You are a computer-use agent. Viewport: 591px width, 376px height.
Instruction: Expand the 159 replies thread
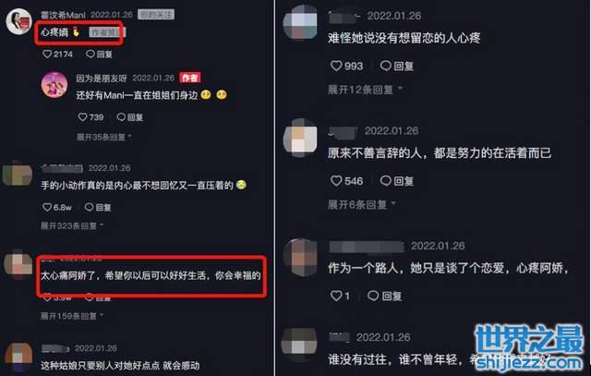(72, 316)
